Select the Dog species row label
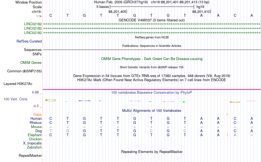Screen dimensions: 261x162 [39, 131]
